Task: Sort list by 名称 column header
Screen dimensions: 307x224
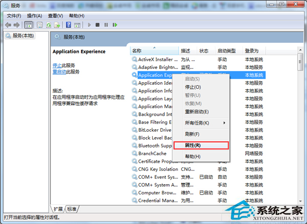Action: point(137,51)
